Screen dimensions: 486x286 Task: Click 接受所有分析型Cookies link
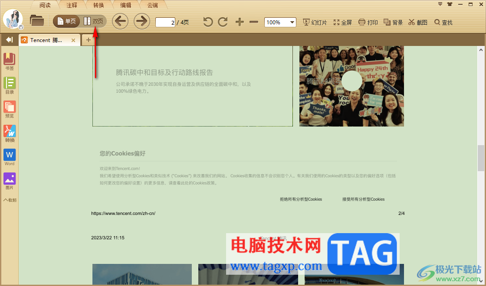click(363, 199)
